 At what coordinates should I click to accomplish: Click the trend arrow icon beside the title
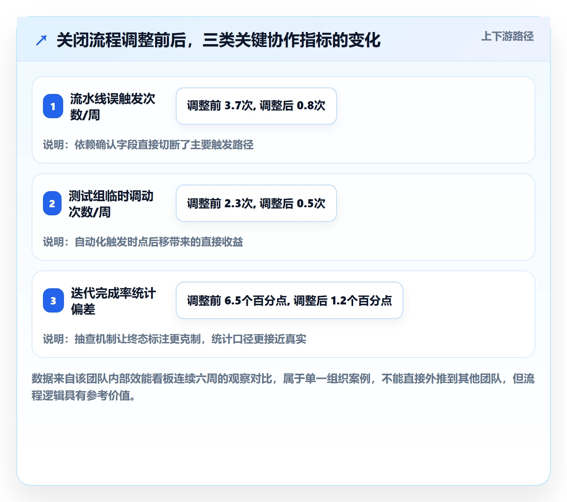click(41, 40)
